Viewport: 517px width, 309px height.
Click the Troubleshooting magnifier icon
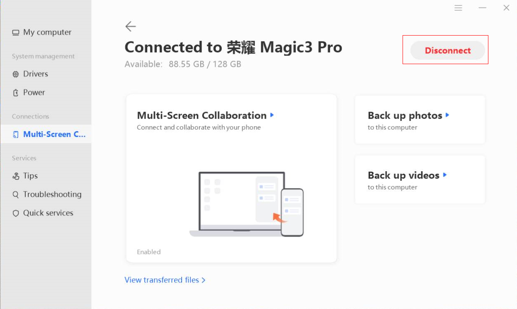[x=16, y=194]
